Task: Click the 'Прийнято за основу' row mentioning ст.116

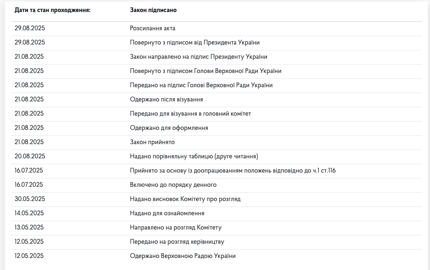Action: point(233,171)
